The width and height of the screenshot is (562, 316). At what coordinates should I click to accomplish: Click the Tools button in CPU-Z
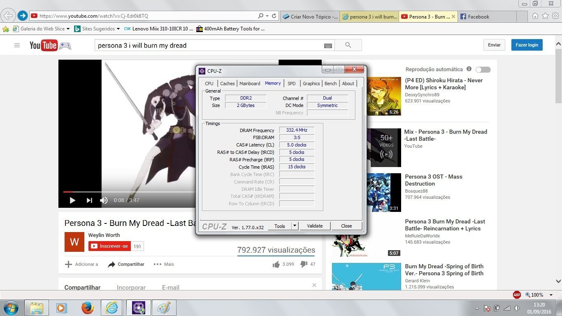coord(280,226)
